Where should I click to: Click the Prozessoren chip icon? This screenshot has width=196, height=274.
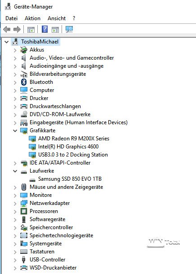24,211
